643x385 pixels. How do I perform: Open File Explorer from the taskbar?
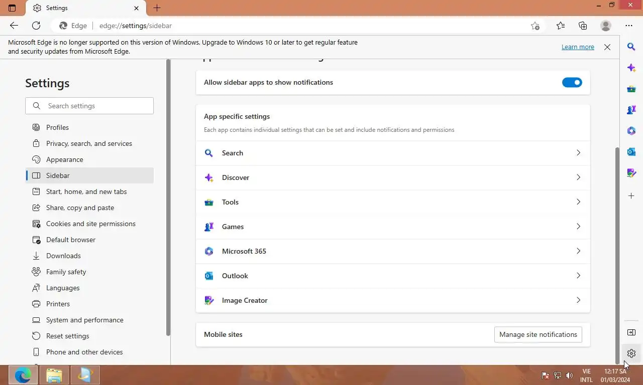pyautogui.click(x=54, y=375)
